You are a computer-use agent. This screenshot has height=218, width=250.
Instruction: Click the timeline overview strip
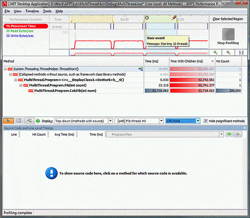(139, 53)
